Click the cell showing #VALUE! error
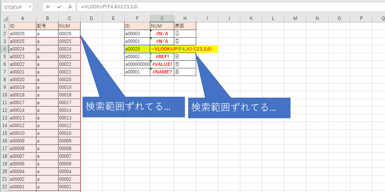 [162, 64]
